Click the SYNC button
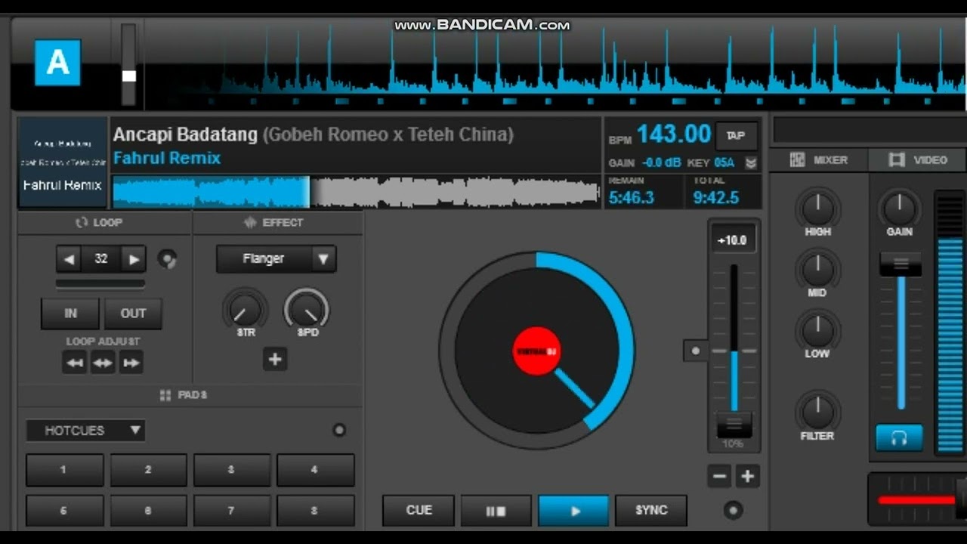This screenshot has height=544, width=967. [651, 511]
